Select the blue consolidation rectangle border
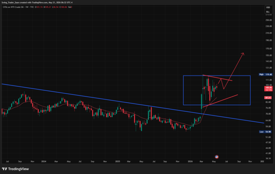 point(217,76)
